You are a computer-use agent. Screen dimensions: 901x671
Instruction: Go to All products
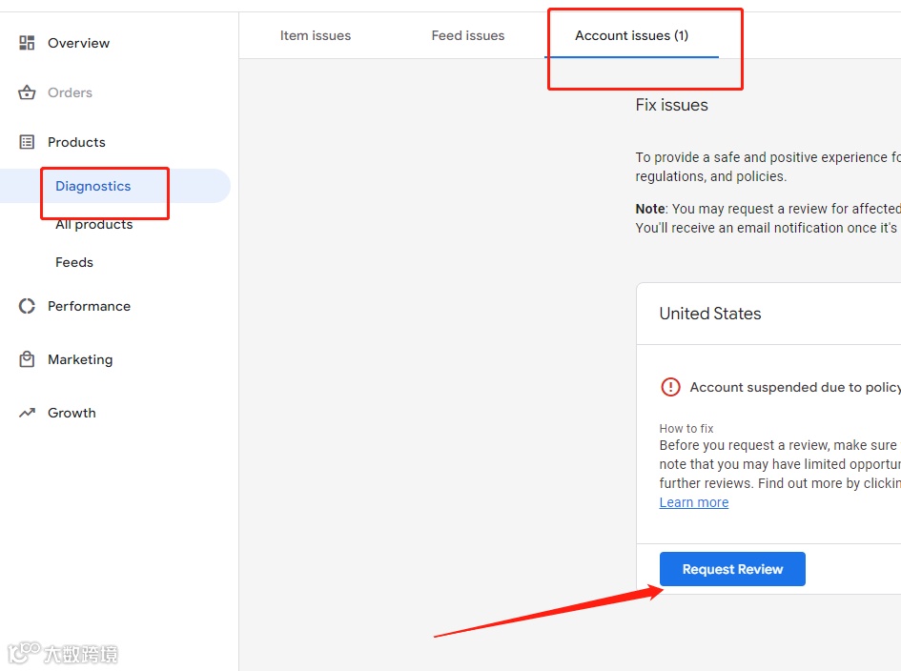[x=92, y=224]
